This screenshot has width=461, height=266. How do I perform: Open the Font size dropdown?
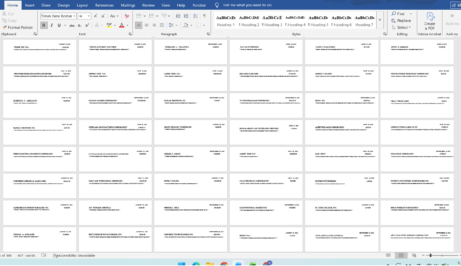coord(89,16)
